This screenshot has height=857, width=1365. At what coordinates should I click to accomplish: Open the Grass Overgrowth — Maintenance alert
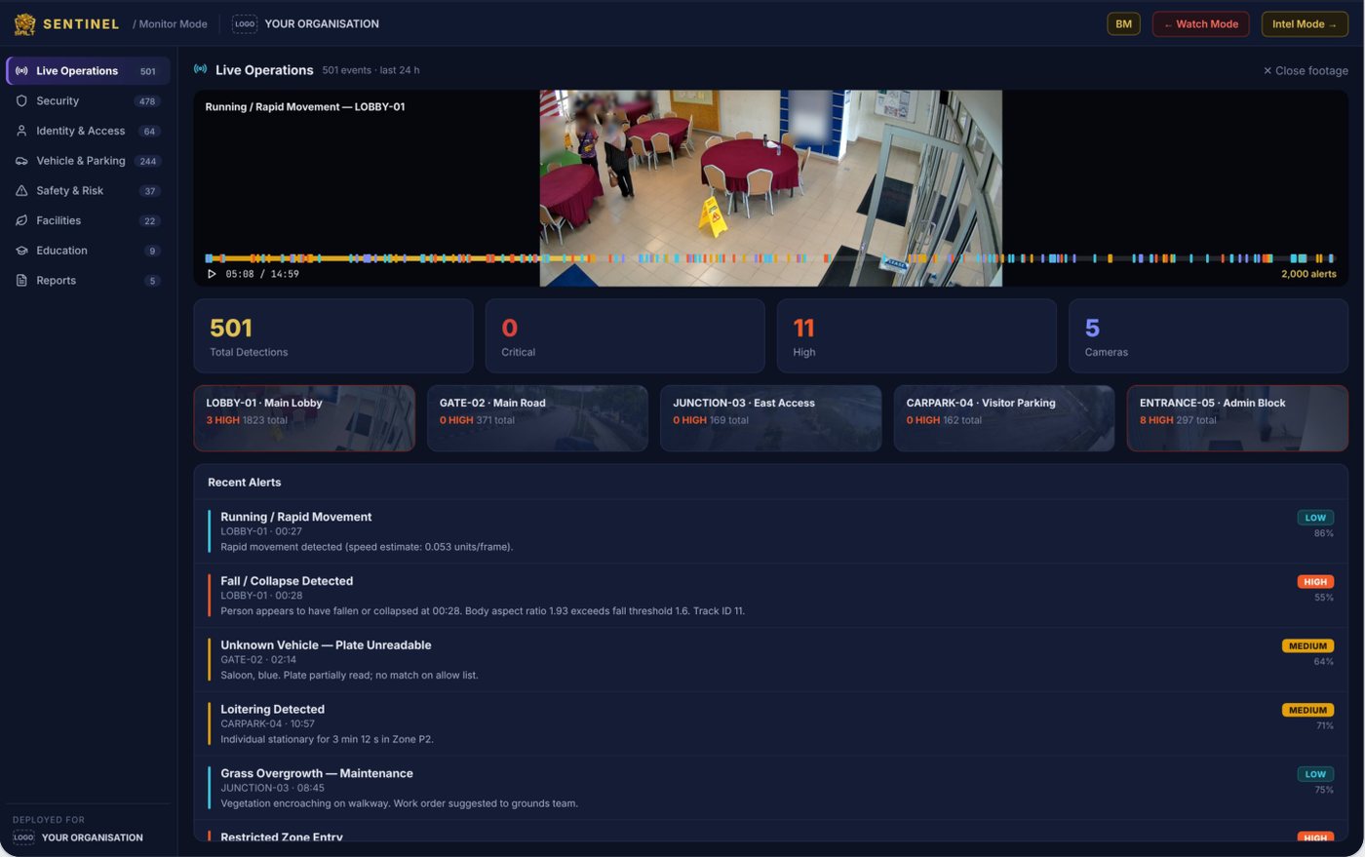point(770,788)
